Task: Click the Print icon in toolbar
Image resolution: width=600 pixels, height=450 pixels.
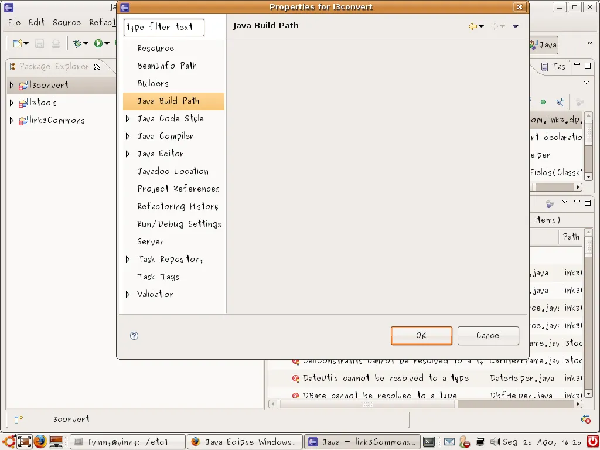Action: (x=56, y=43)
